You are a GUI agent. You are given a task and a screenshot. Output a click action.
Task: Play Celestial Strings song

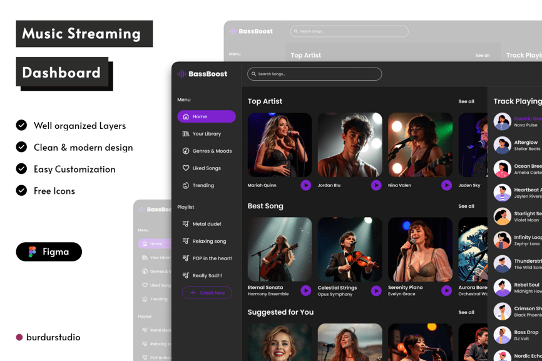(376, 290)
